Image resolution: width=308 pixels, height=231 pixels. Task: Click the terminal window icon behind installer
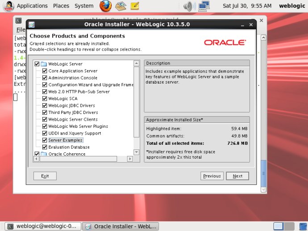pos(18,21)
